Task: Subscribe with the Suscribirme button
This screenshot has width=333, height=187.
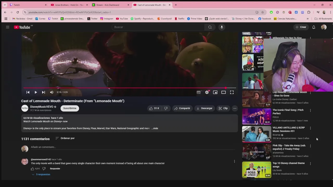Action: tap(70, 108)
